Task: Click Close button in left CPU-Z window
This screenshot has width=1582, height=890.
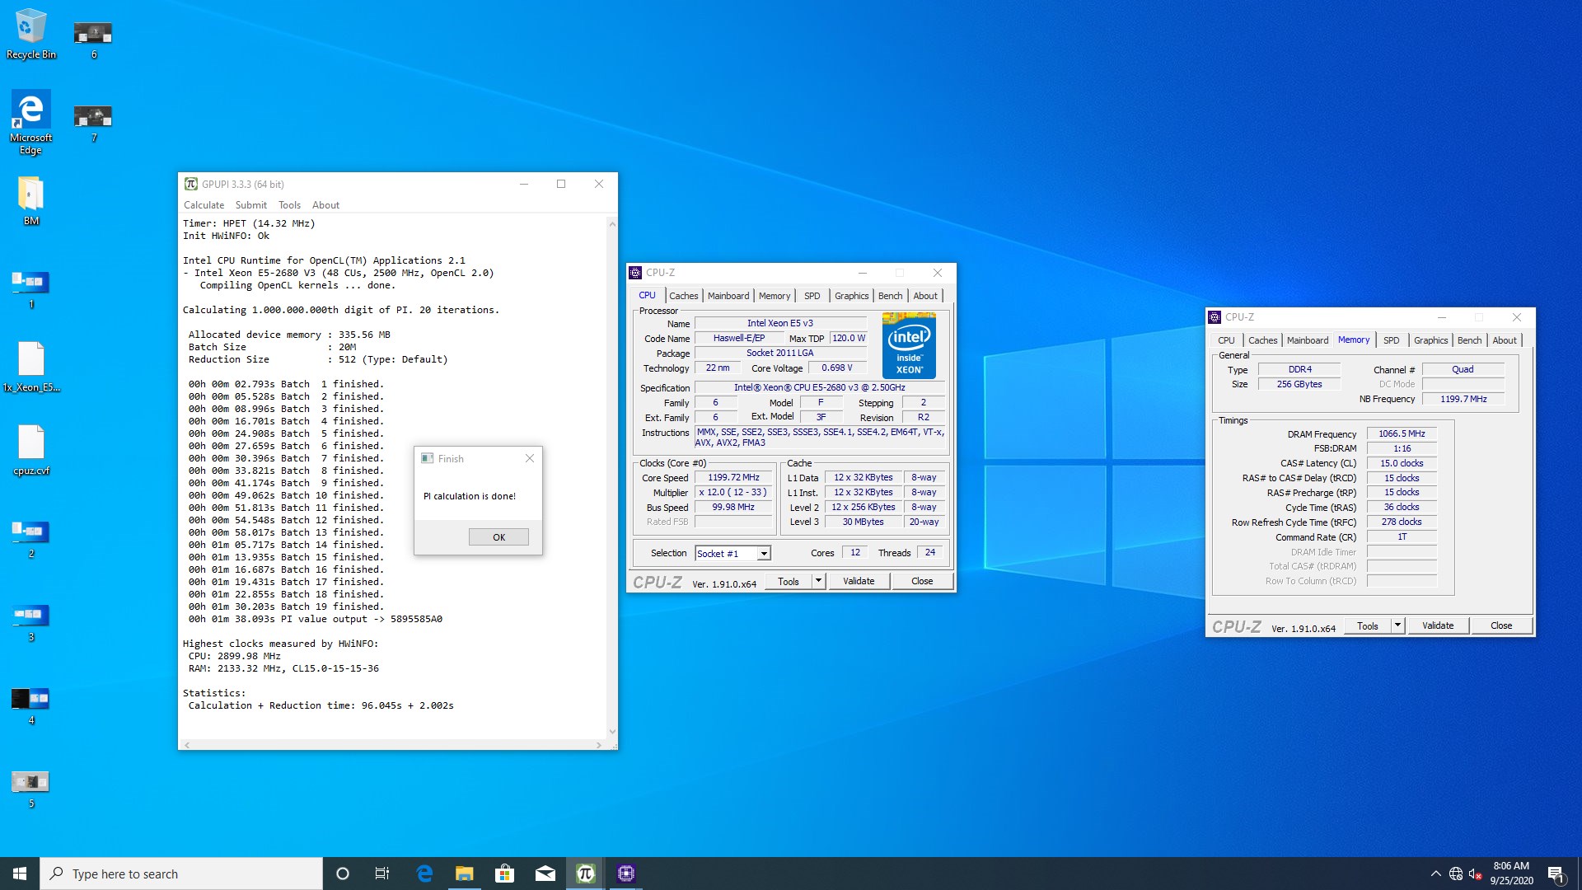Action: point(922,581)
